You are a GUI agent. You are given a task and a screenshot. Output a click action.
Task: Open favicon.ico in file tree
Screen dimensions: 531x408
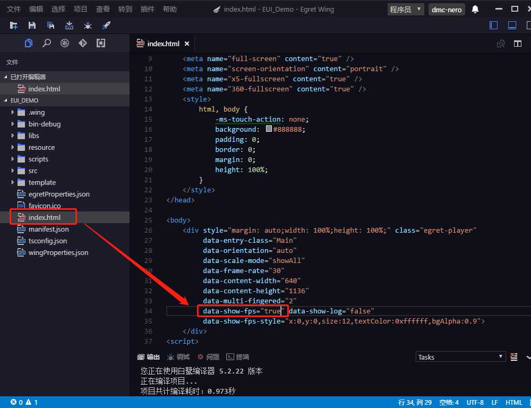click(x=45, y=206)
